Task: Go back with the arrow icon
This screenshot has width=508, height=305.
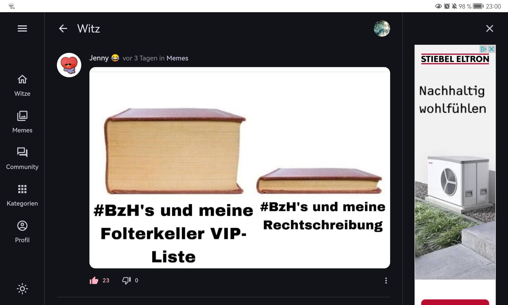Action: click(x=63, y=28)
